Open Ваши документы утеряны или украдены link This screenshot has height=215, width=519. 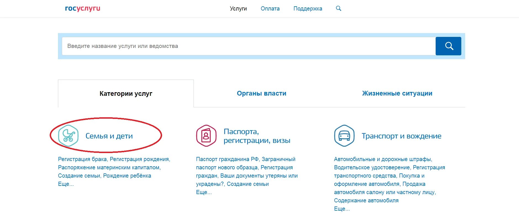click(x=247, y=180)
